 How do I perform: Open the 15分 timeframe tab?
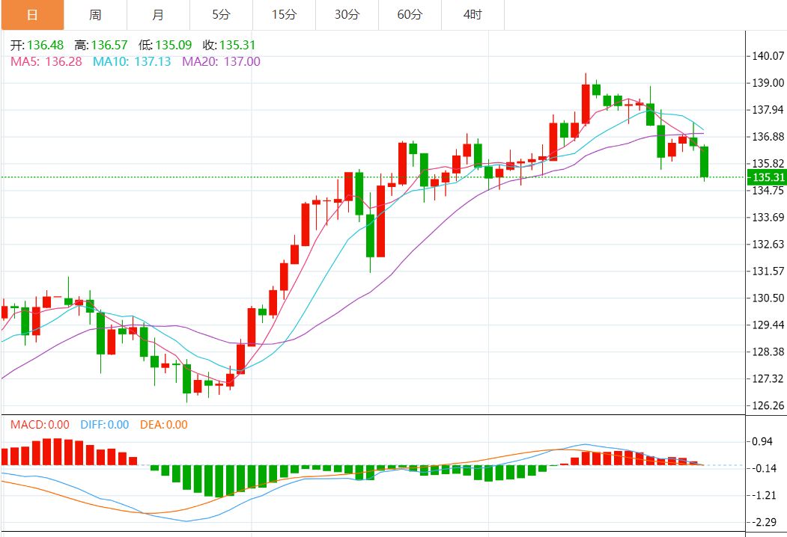pos(284,15)
